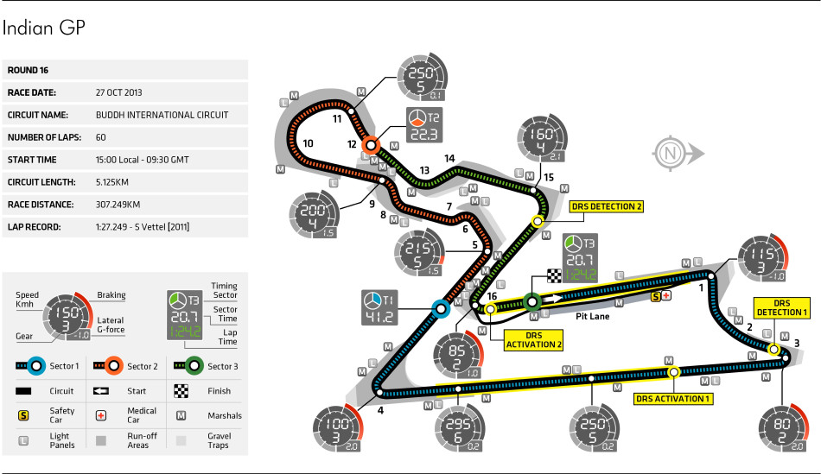Viewport: 821px width, 474px height.
Task: Click the Indian GP title
Action: click(43, 28)
